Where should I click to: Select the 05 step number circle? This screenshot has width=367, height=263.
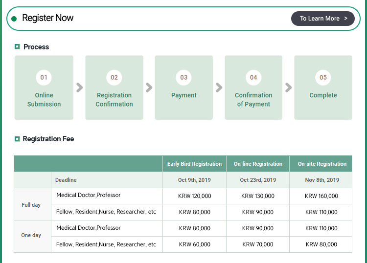[323, 77]
